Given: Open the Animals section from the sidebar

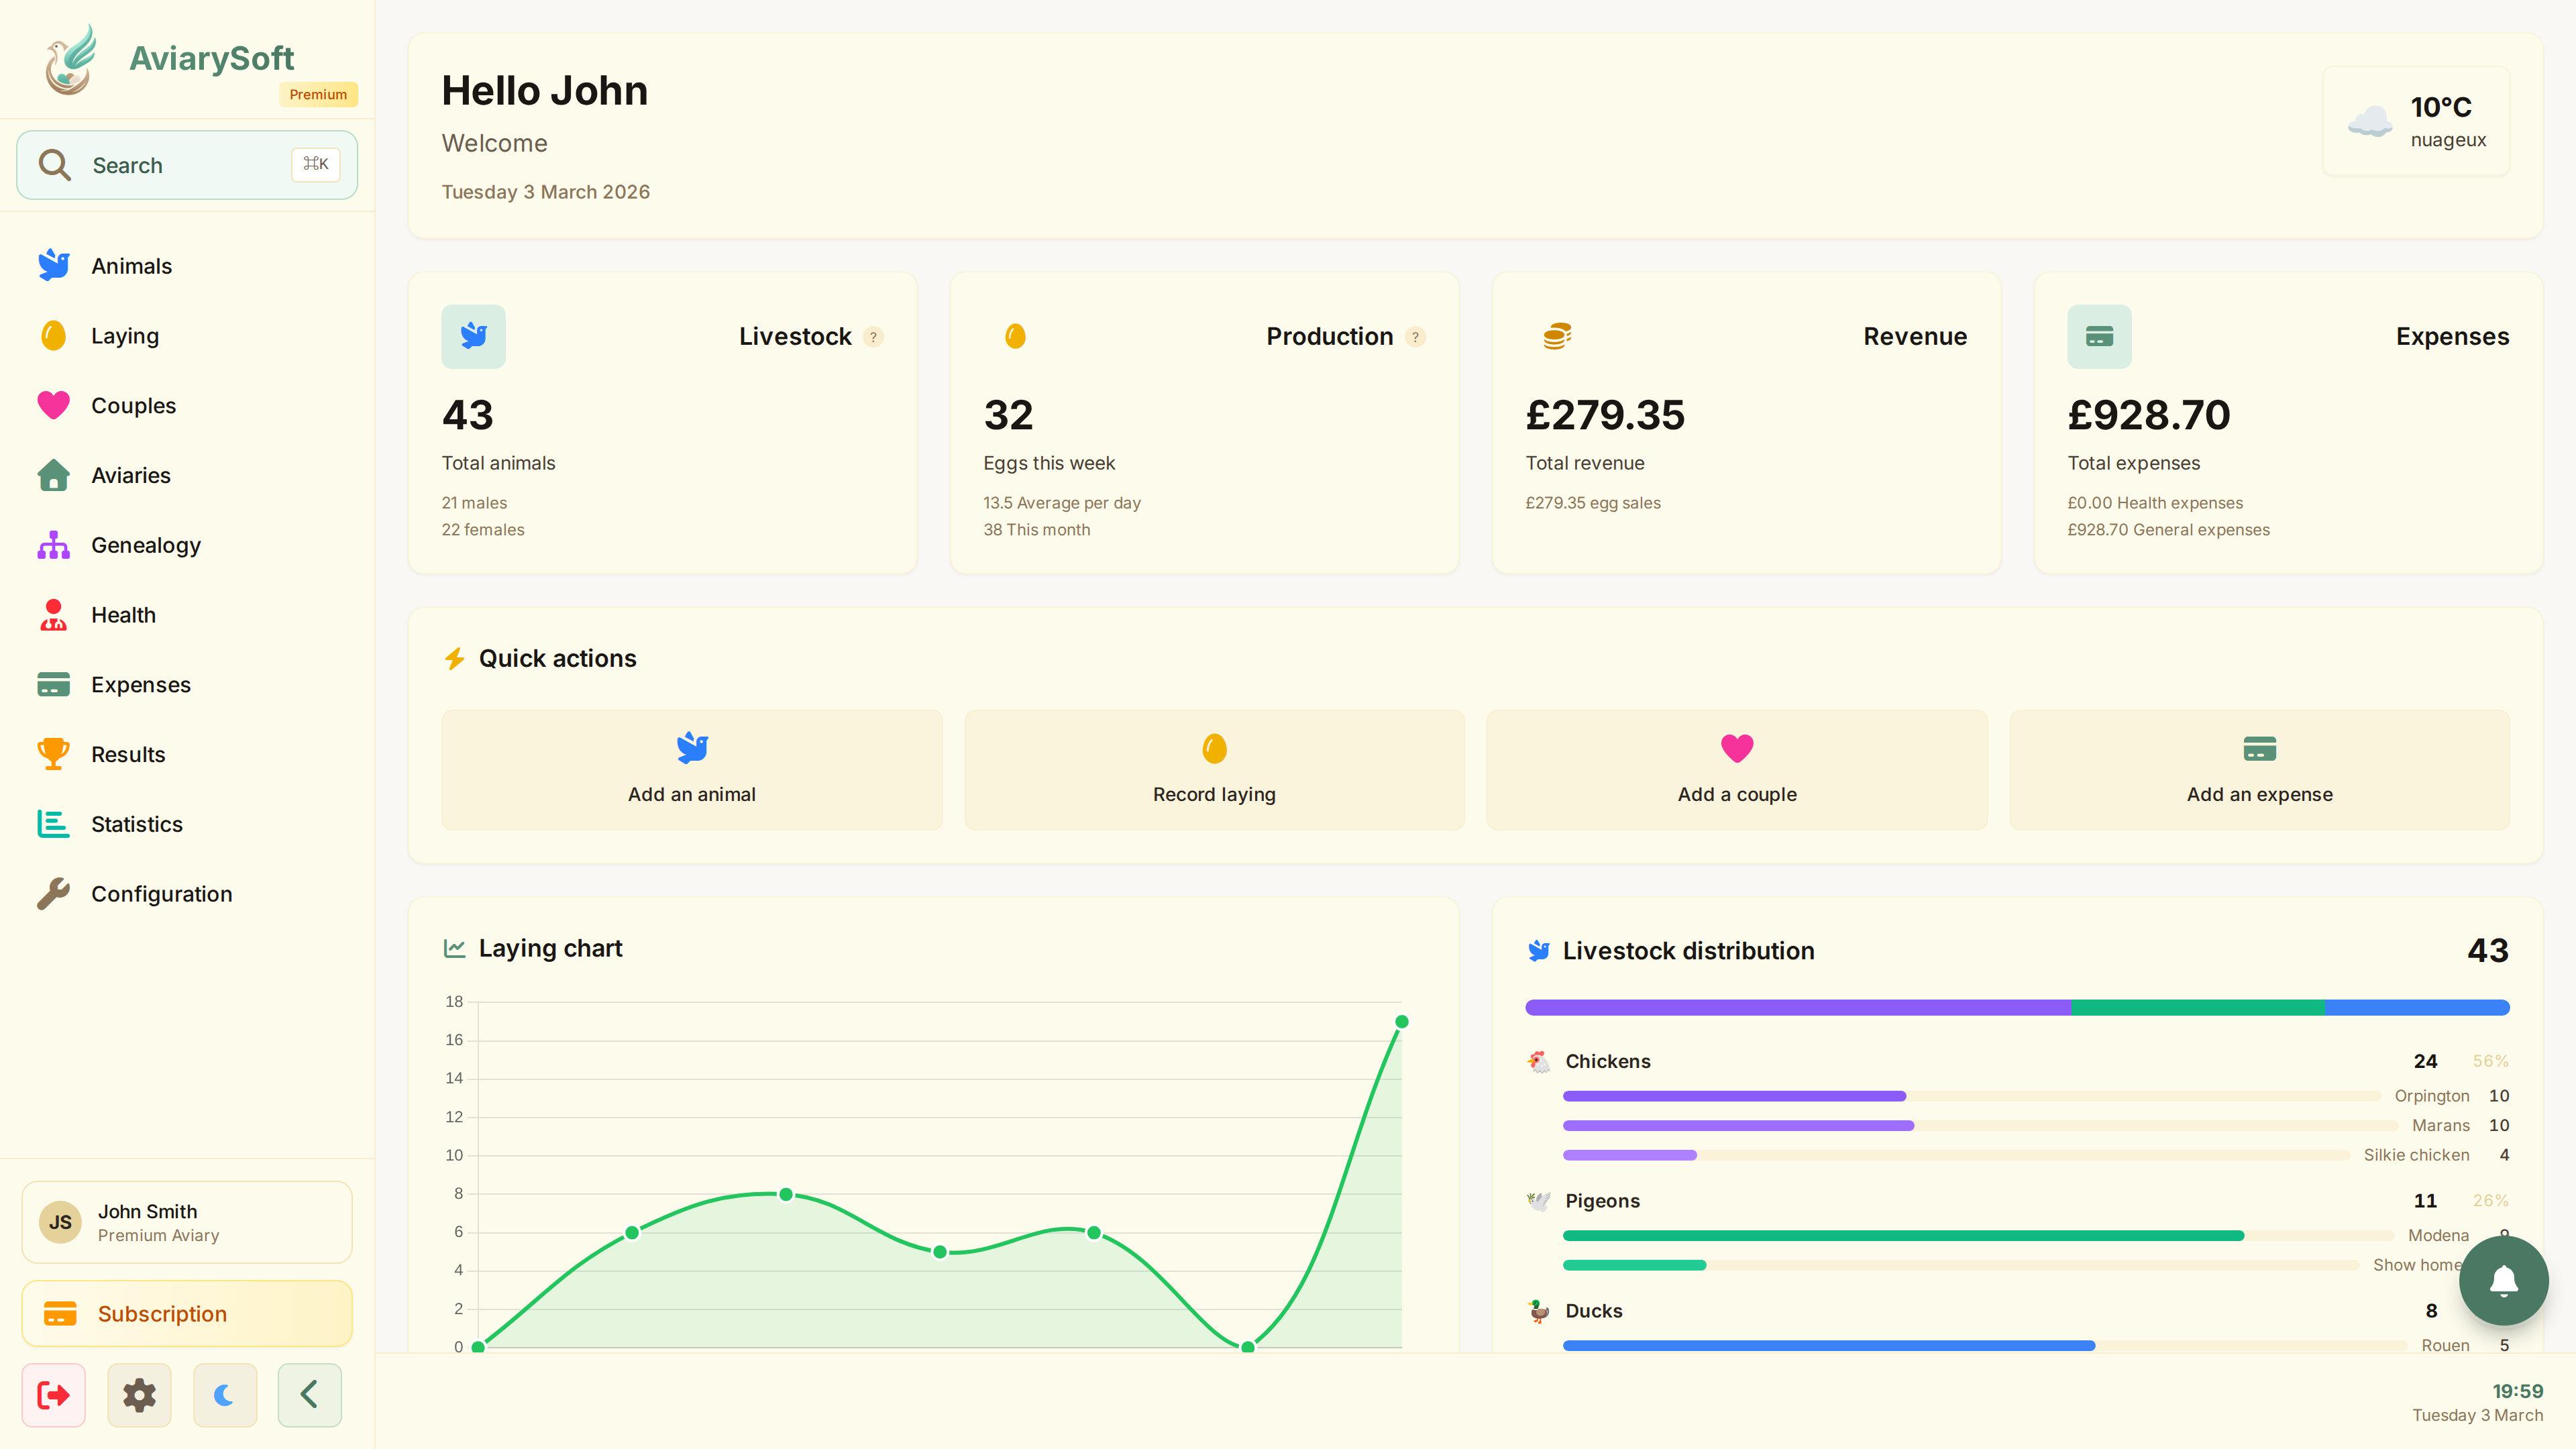Looking at the screenshot, I should click(131, 265).
